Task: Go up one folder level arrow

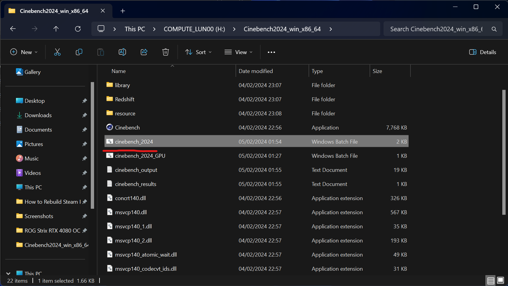Action: (x=56, y=29)
